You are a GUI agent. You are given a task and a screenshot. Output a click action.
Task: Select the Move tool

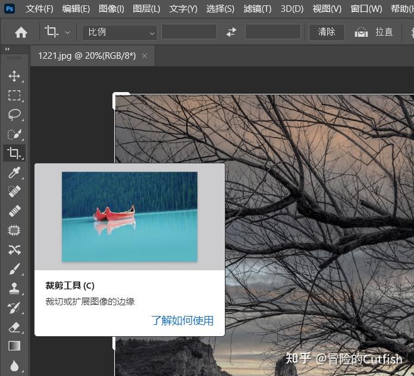coord(14,76)
